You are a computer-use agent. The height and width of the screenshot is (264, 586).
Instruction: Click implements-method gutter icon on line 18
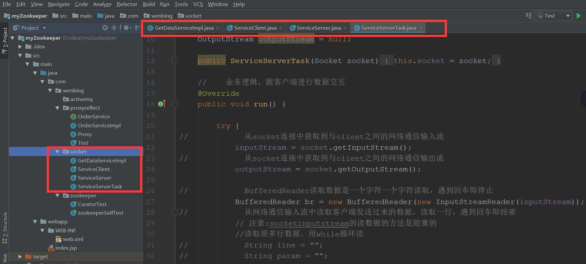tap(162, 104)
